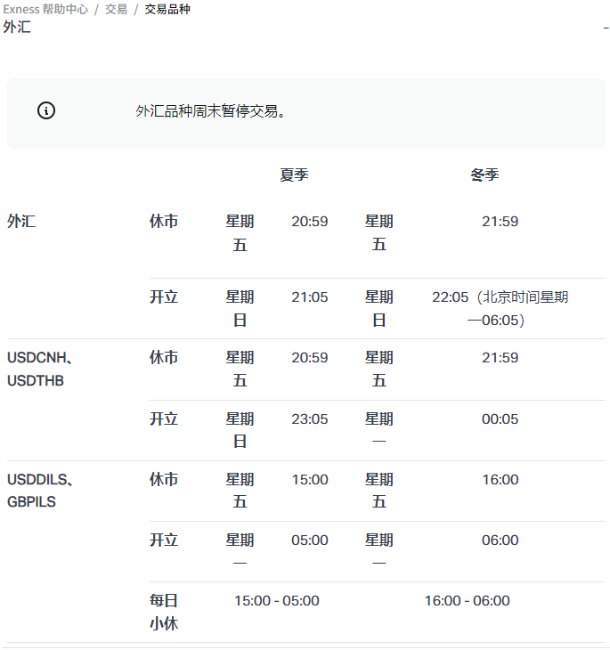
Task: Select the 16:00 - 06:00 daily break cell
Action: pyautogui.click(x=467, y=601)
